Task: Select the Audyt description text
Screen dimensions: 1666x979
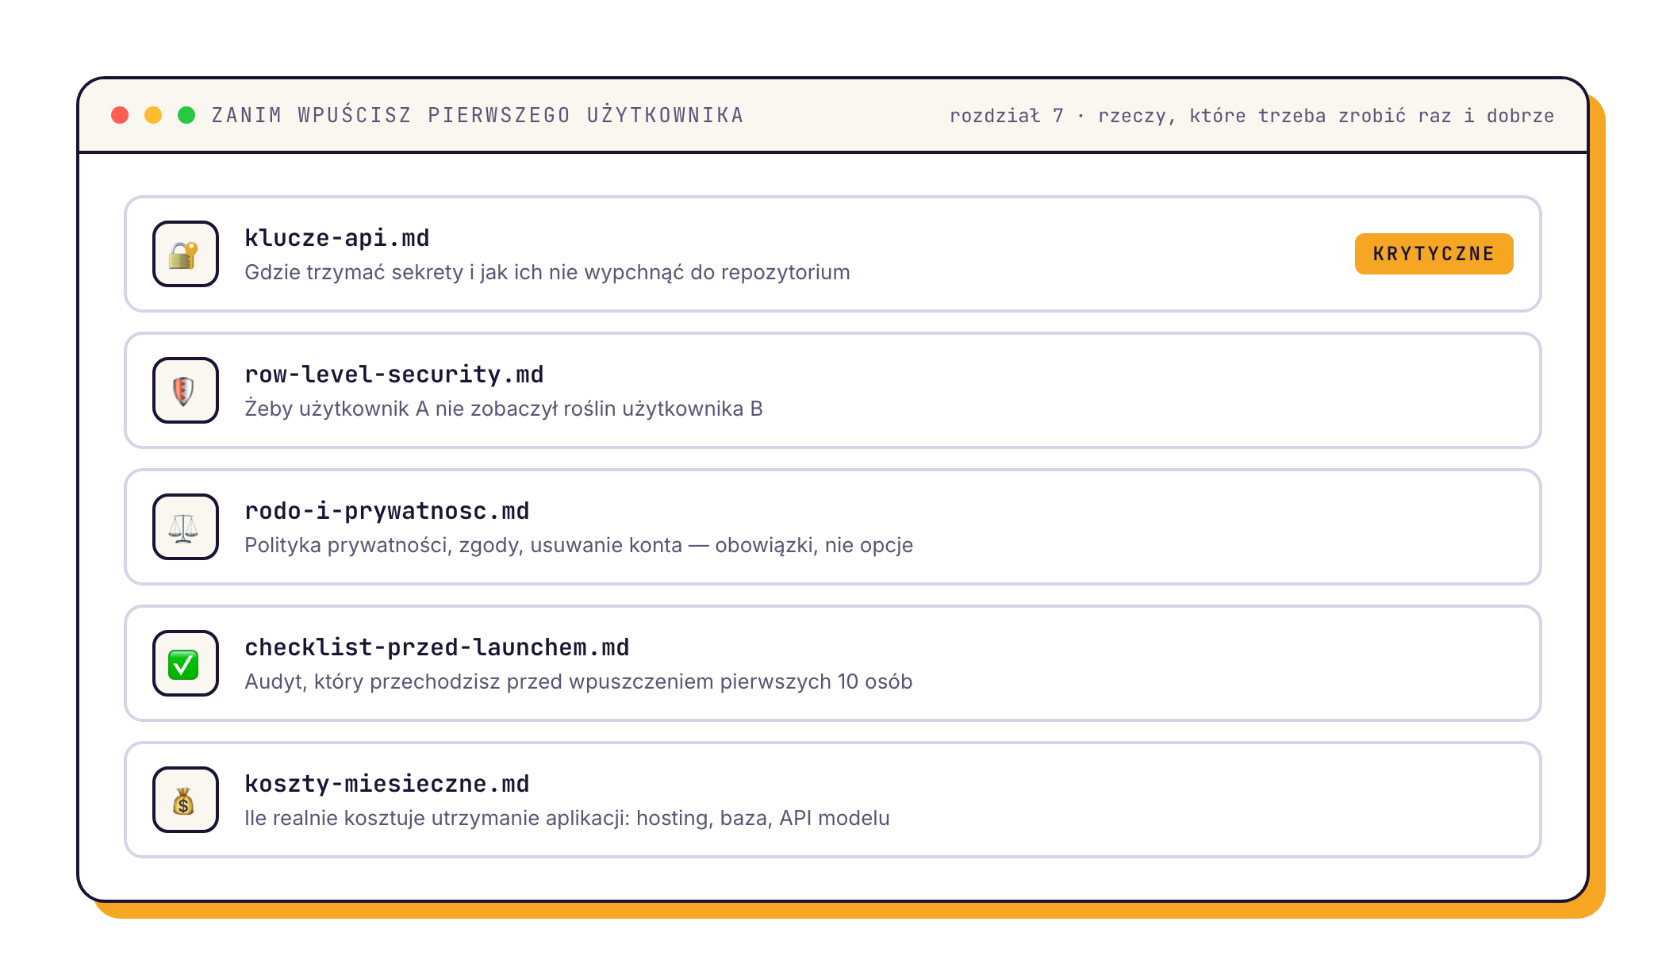Action: click(578, 681)
